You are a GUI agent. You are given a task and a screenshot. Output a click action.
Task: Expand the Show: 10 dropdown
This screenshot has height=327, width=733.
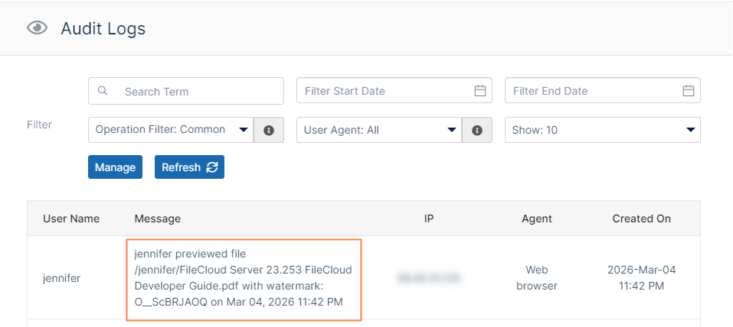tap(602, 130)
